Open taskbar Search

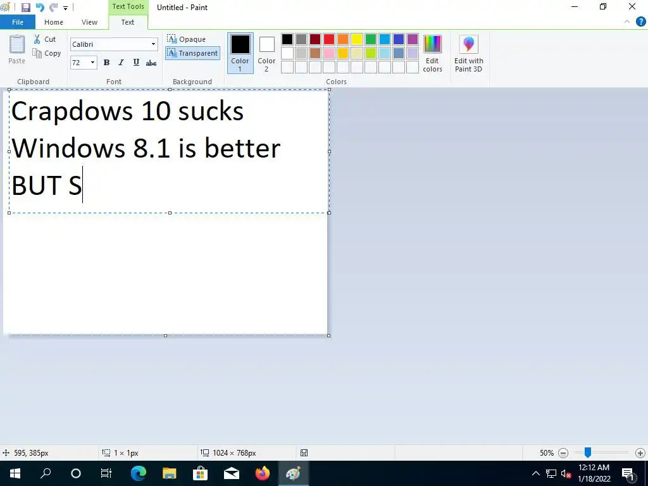click(x=46, y=473)
